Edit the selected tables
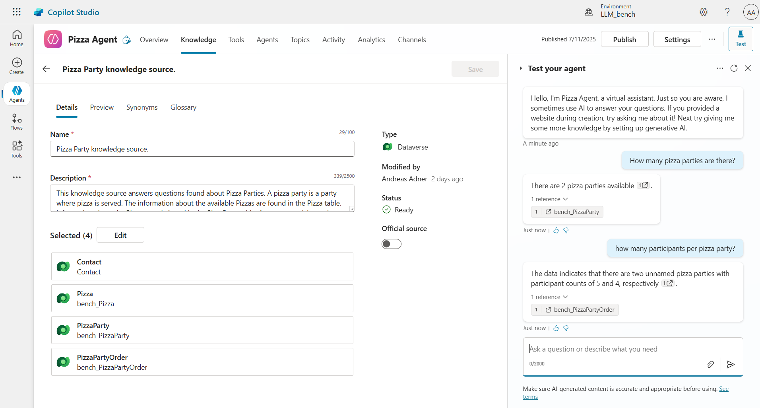The width and height of the screenshot is (760, 408). pos(120,235)
